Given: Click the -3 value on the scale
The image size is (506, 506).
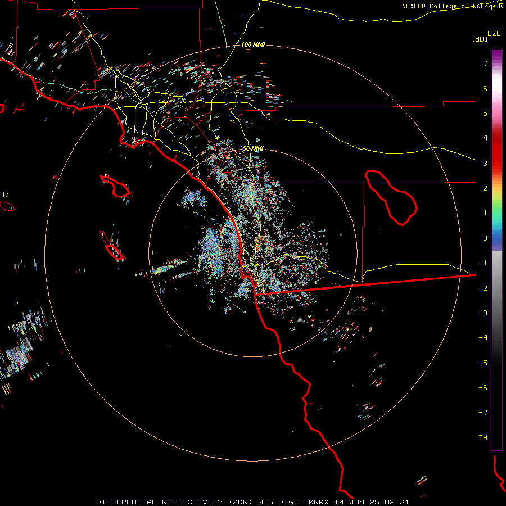Looking at the screenshot, I should pyautogui.click(x=483, y=313).
